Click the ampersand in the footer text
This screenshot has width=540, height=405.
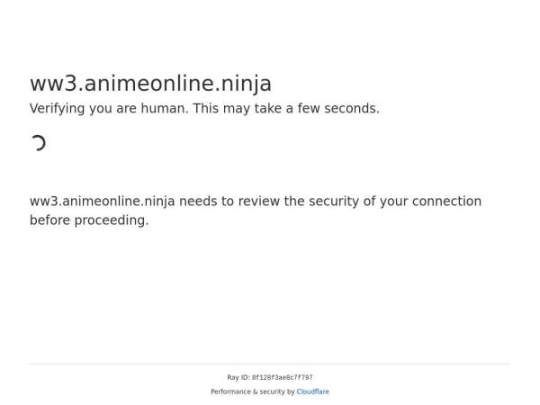pos(255,392)
